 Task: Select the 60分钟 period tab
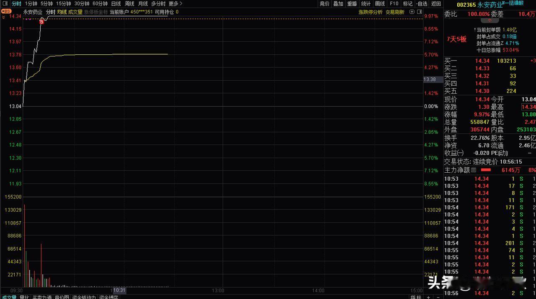[100, 4]
